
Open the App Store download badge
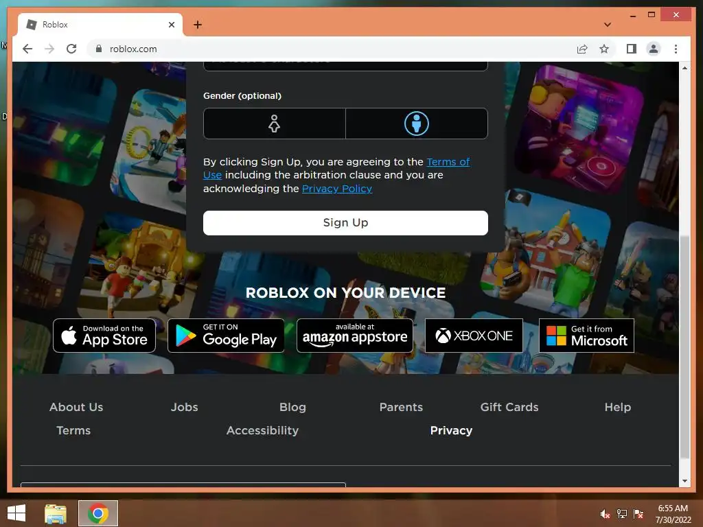104,336
